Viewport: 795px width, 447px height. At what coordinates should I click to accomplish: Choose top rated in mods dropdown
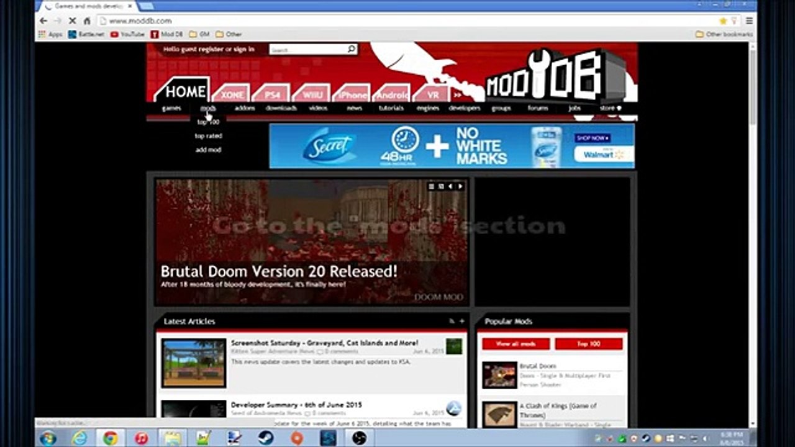coord(208,136)
